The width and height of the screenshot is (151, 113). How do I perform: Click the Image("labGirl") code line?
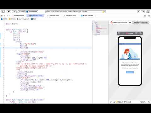pos(24,54)
